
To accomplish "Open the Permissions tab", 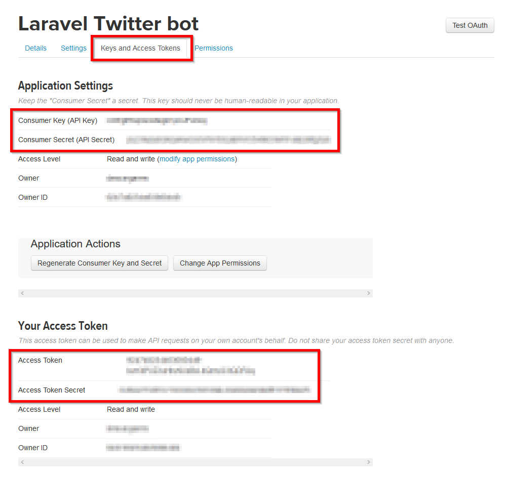I will pyautogui.click(x=214, y=48).
